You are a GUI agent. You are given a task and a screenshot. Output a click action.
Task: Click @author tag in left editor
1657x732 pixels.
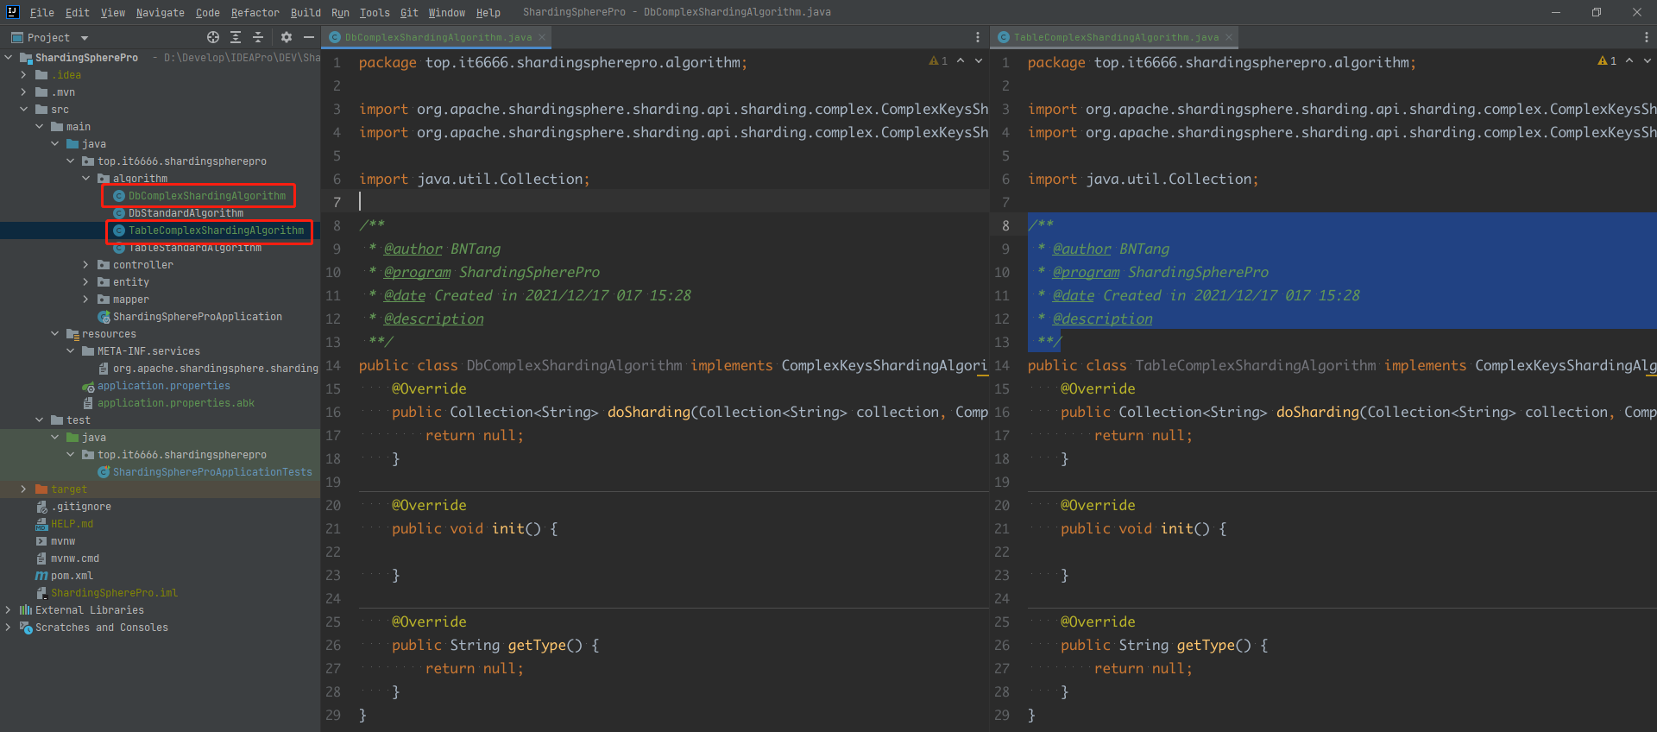point(413,249)
